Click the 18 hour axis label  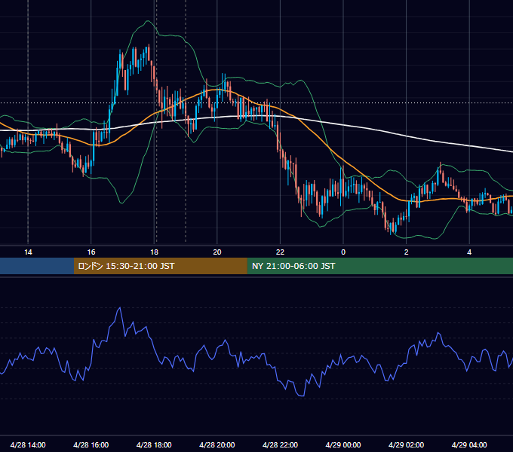pyautogui.click(x=154, y=252)
